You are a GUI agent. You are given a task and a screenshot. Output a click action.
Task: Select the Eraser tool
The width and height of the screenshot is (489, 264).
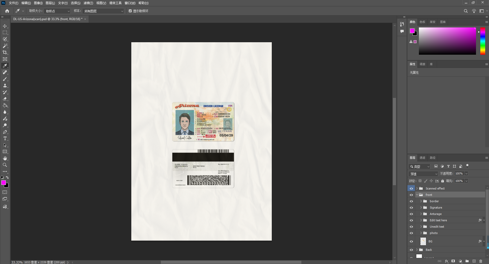(x=5, y=99)
